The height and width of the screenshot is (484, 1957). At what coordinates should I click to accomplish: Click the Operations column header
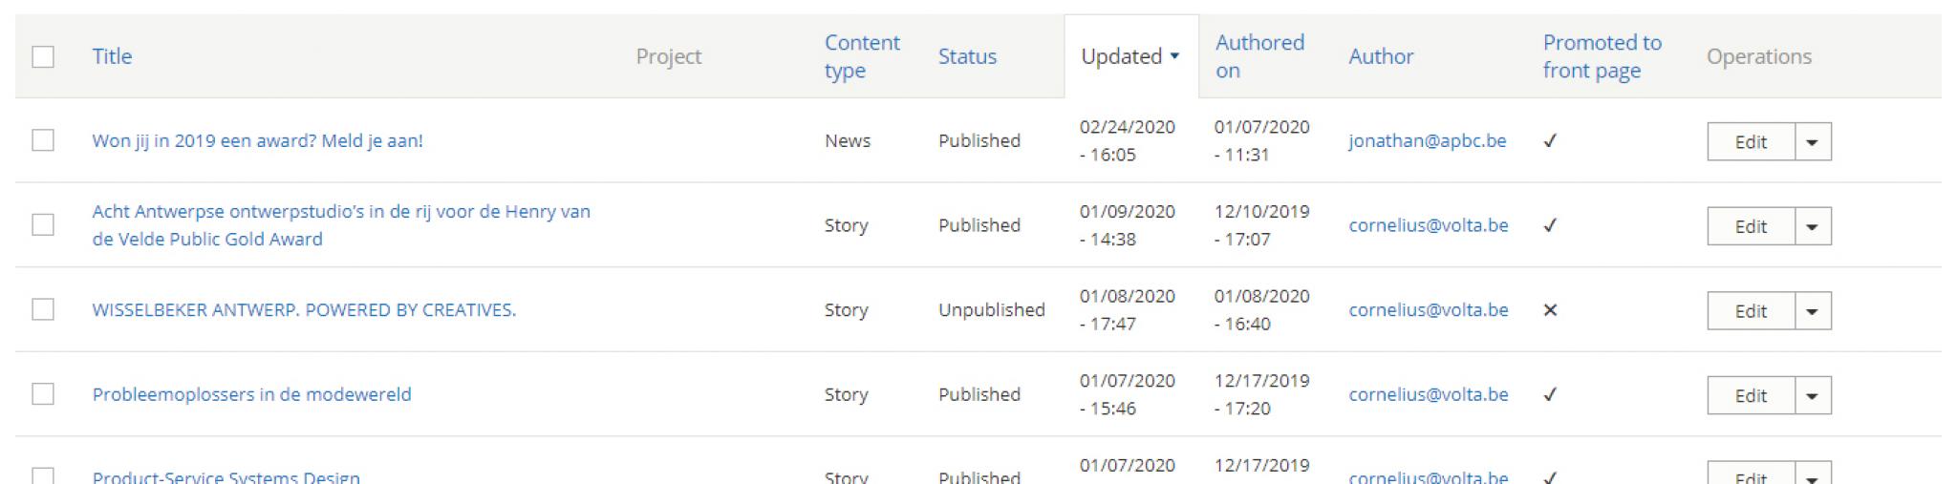[x=1759, y=56]
